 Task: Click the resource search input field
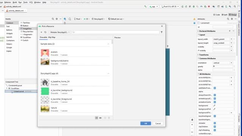pyautogui.click(x=116, y=32)
